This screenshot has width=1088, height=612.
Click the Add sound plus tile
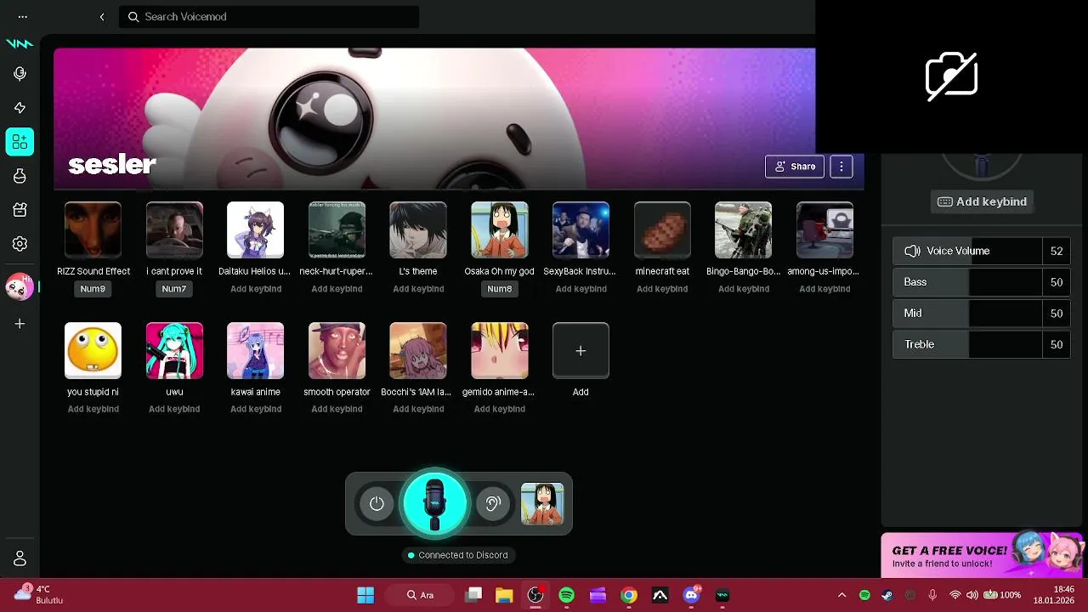581,350
